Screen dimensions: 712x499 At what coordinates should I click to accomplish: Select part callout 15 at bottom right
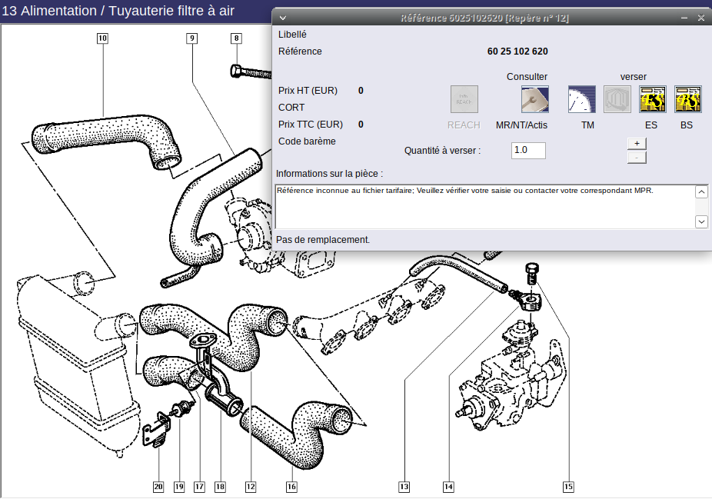568,486
